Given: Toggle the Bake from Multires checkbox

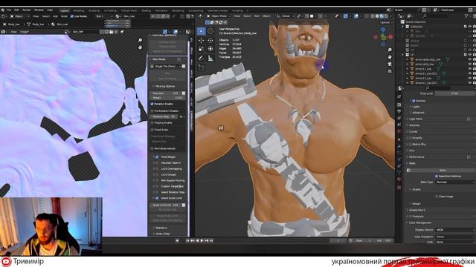Looking at the screenshot, I should coord(437,176).
